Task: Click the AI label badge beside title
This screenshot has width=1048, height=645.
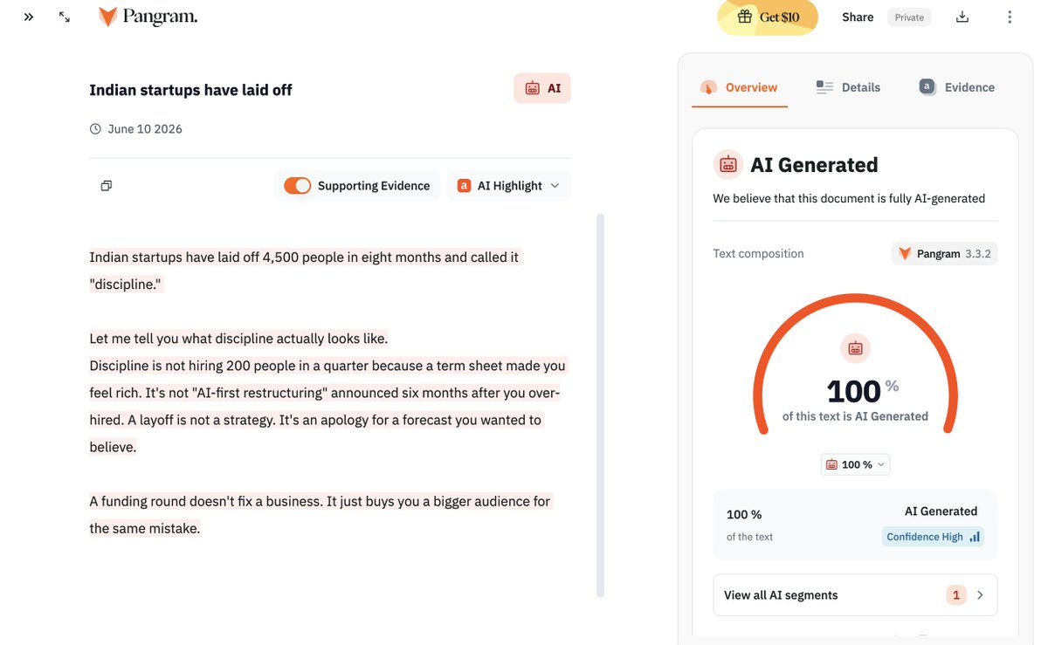Action: pyautogui.click(x=542, y=88)
